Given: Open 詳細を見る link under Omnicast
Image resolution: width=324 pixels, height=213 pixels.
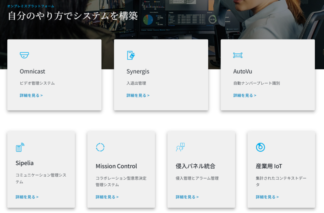Looking at the screenshot, I should click(x=31, y=95).
